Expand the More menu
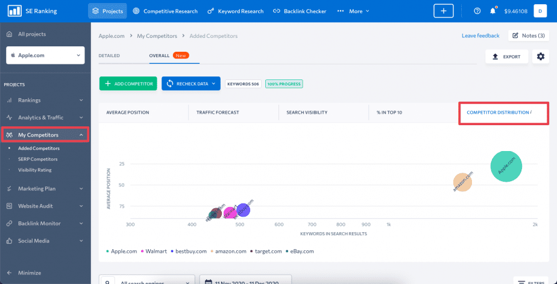Screen dimensions: 557x284 pos(353,11)
